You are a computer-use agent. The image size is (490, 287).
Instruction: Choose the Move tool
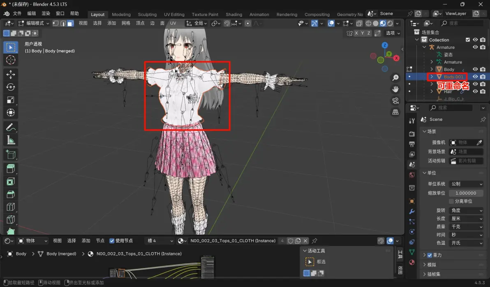tap(11, 74)
